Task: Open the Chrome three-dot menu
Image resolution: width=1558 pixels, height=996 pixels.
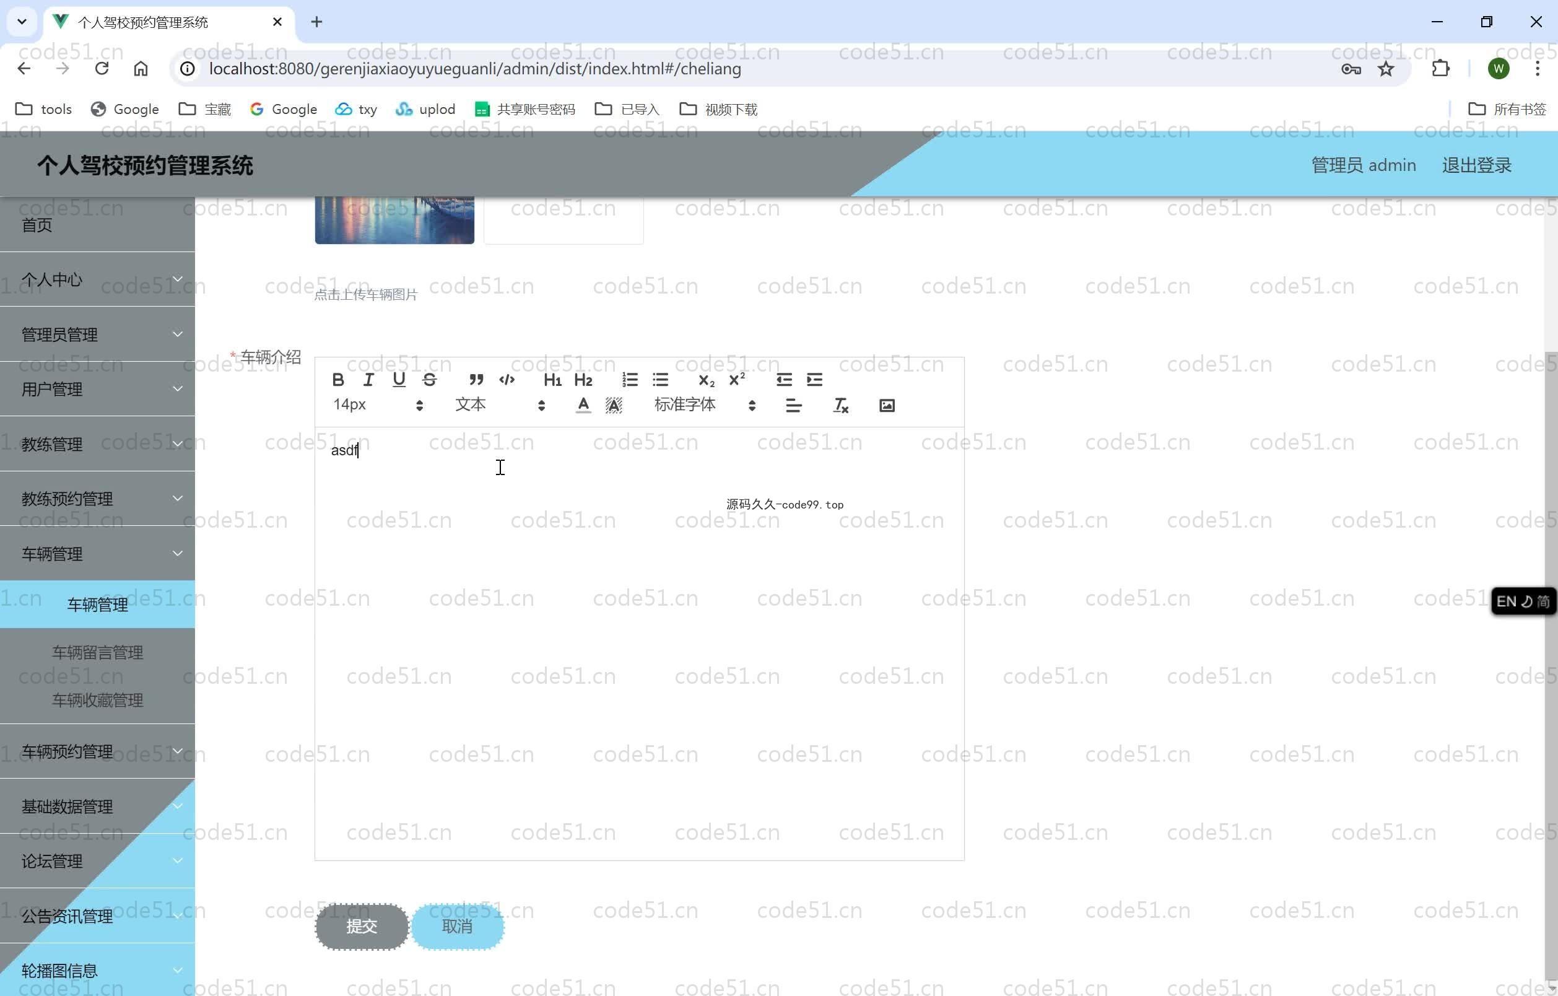Action: 1538,69
